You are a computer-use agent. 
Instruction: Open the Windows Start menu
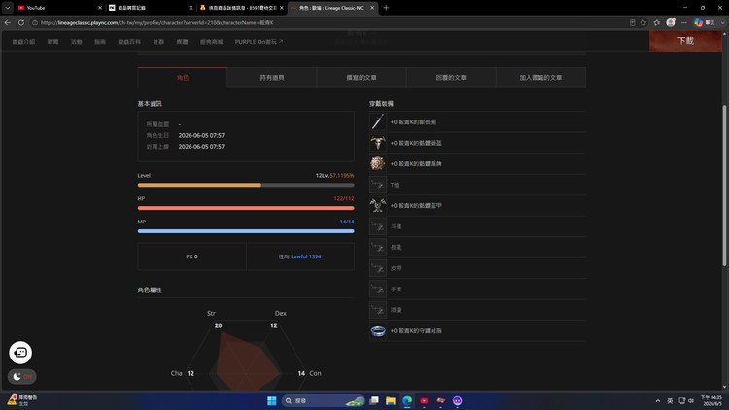272,400
